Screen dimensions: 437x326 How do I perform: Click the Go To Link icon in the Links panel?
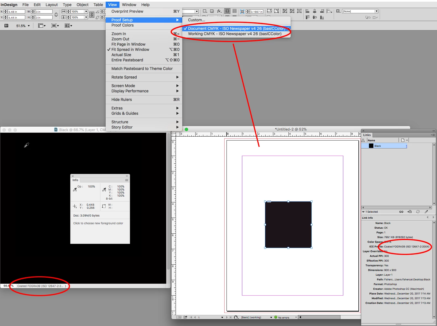[x=410, y=212]
